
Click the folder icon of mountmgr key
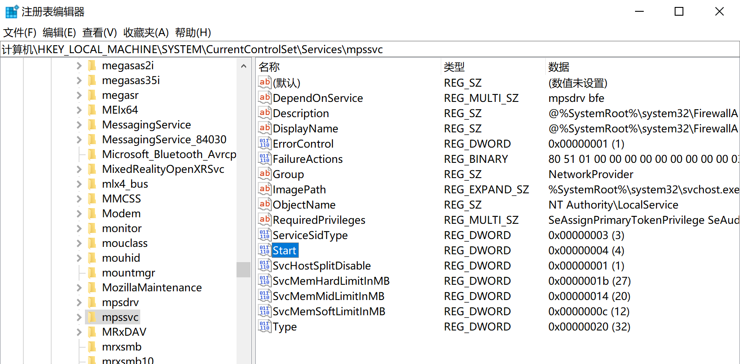point(92,273)
